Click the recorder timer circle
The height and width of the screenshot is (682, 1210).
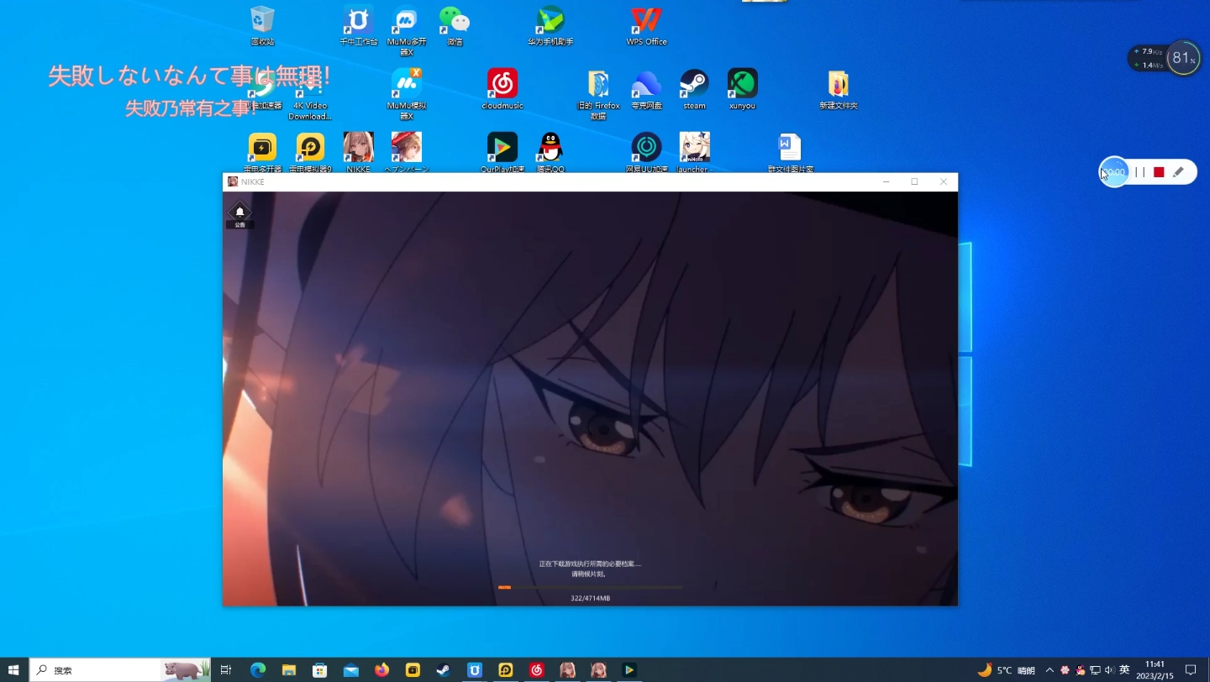[x=1114, y=172]
